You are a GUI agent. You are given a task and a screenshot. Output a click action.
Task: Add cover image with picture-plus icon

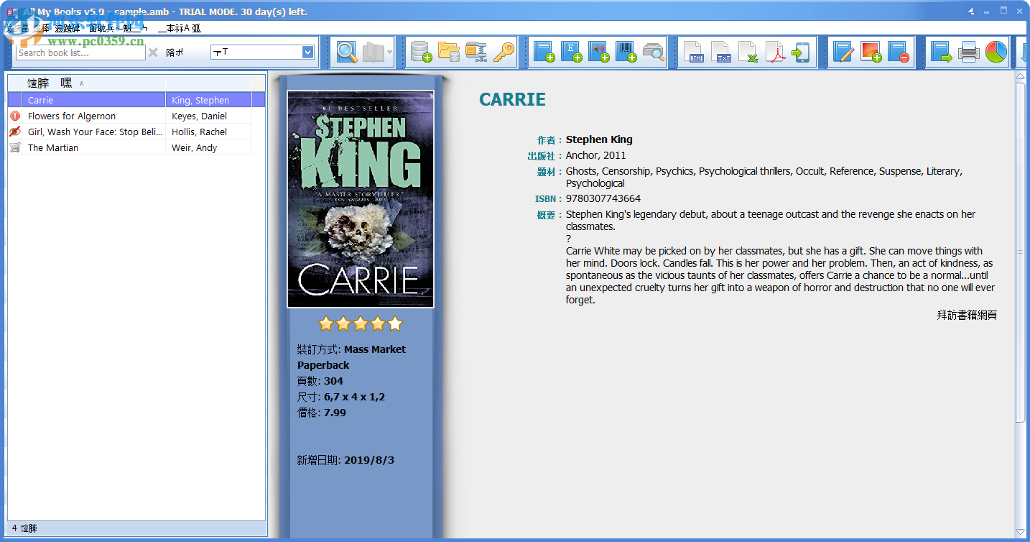pos(871,52)
